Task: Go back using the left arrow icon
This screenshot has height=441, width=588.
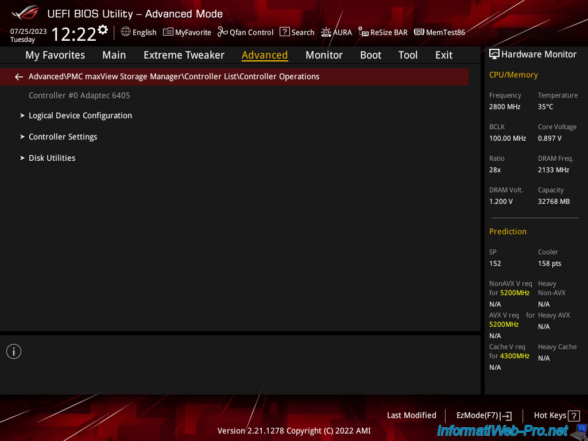Action: pyautogui.click(x=19, y=77)
